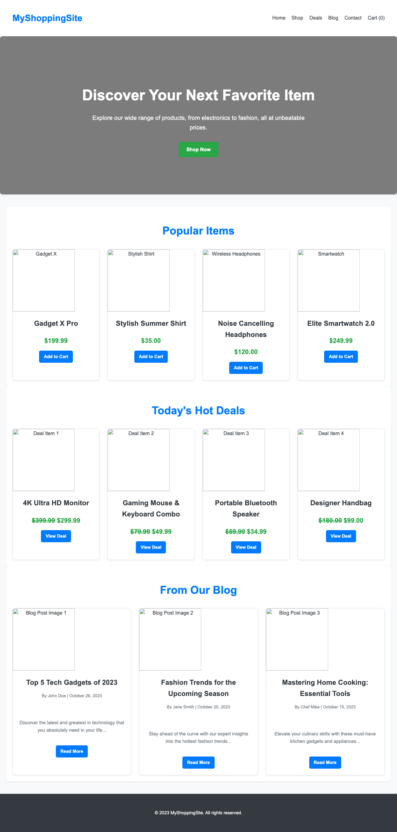Image resolution: width=397 pixels, height=832 pixels.
Task: Add Stylish Summer Shirt to cart
Action: coord(151,357)
